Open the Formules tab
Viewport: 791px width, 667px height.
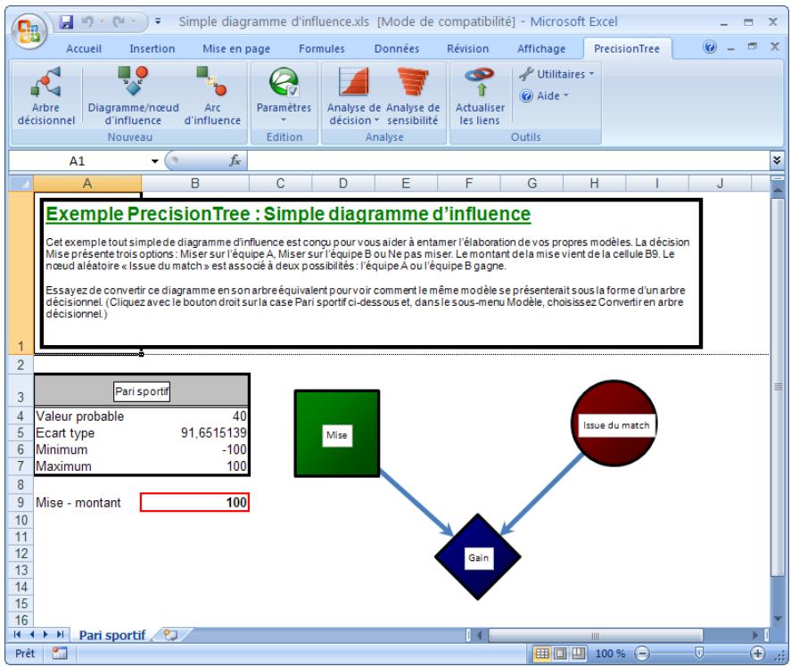coord(321,49)
